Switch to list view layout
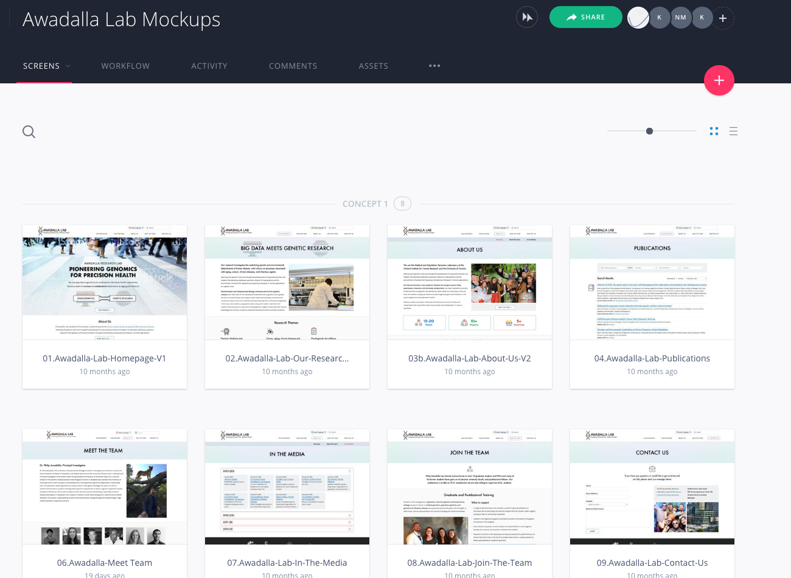The width and height of the screenshot is (791, 578). 733,131
